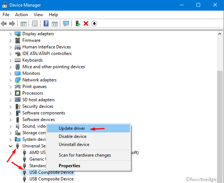Expand the Display adapters category

(10, 34)
